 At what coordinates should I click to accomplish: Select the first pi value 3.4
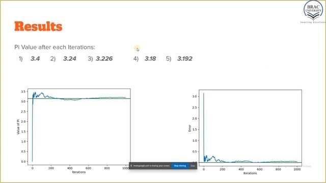tap(35, 59)
